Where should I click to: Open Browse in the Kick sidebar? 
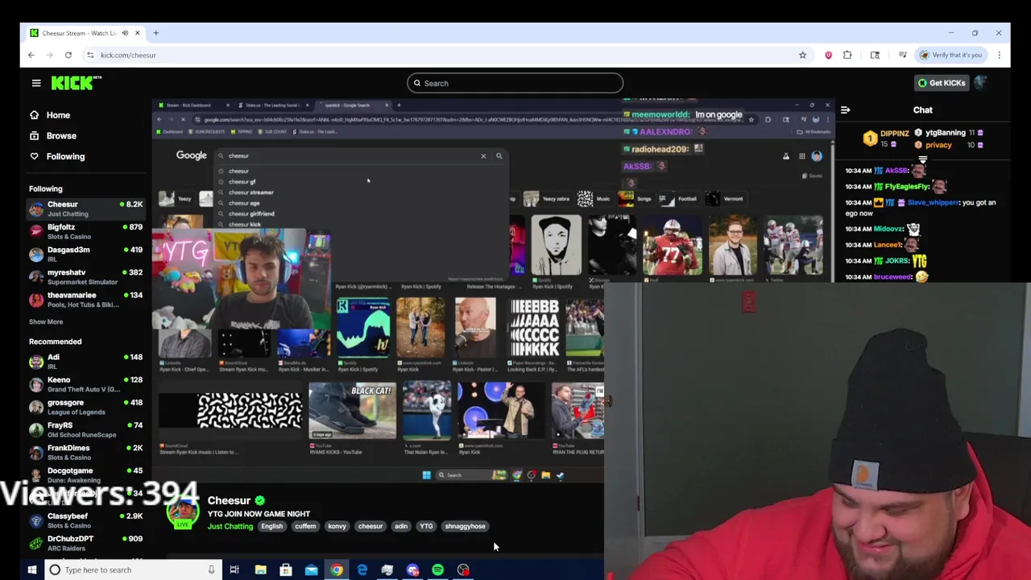(61, 136)
